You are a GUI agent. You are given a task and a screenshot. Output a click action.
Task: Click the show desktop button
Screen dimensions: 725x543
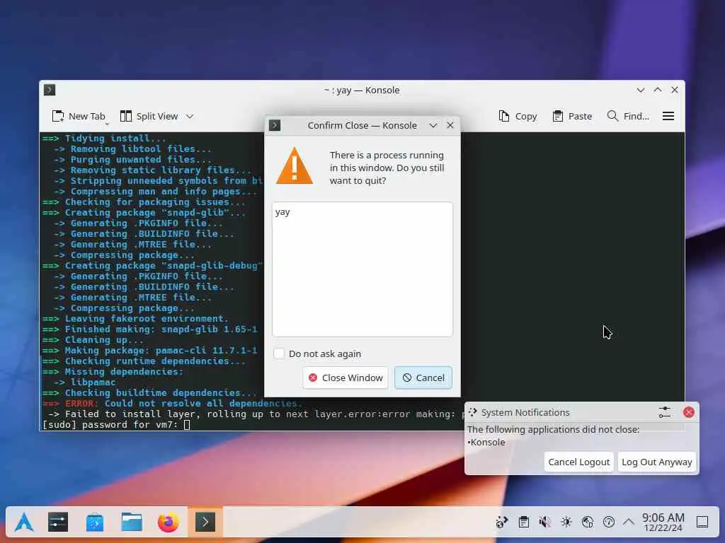point(702,522)
